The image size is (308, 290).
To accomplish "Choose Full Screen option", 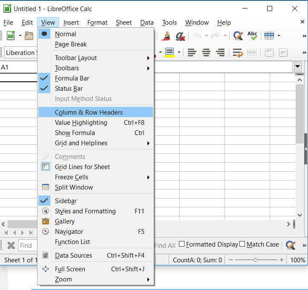I will (95, 269).
